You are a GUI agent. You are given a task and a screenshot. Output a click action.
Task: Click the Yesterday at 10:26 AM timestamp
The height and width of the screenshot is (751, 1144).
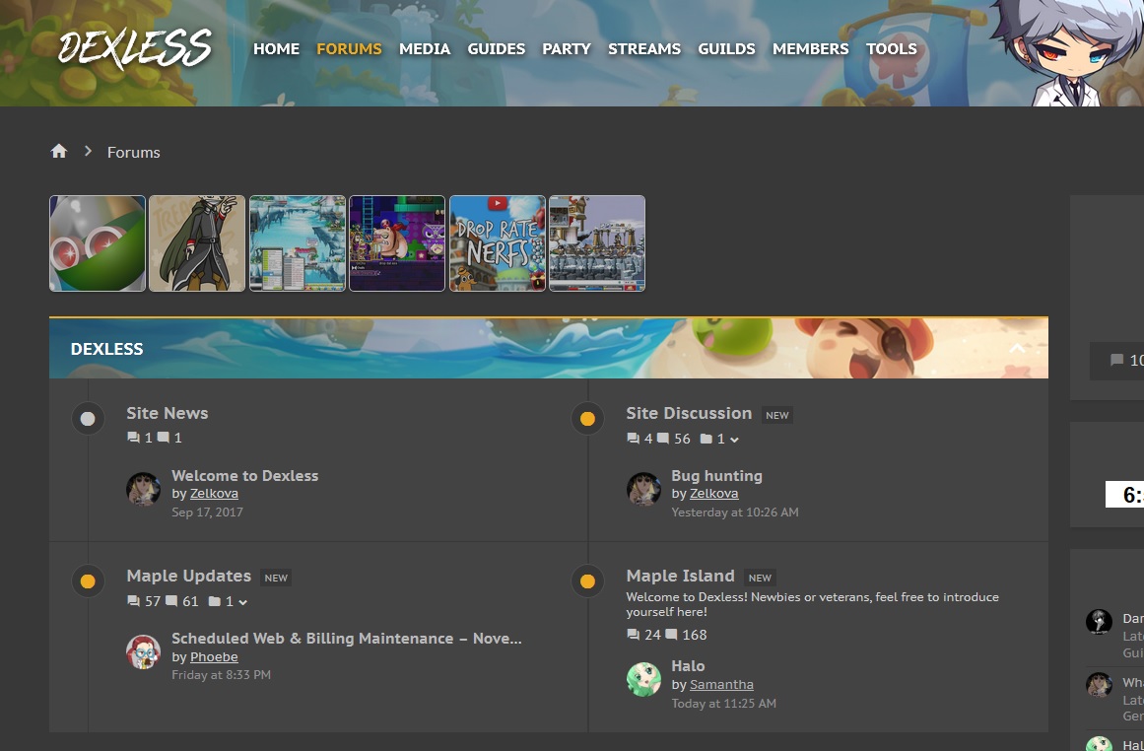[735, 512]
